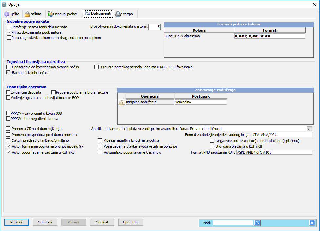Image resolution: width=320 pixels, height=231 pixels.
Task: Enable Vide se negativni iznosi na izvodima
Action: (100, 140)
